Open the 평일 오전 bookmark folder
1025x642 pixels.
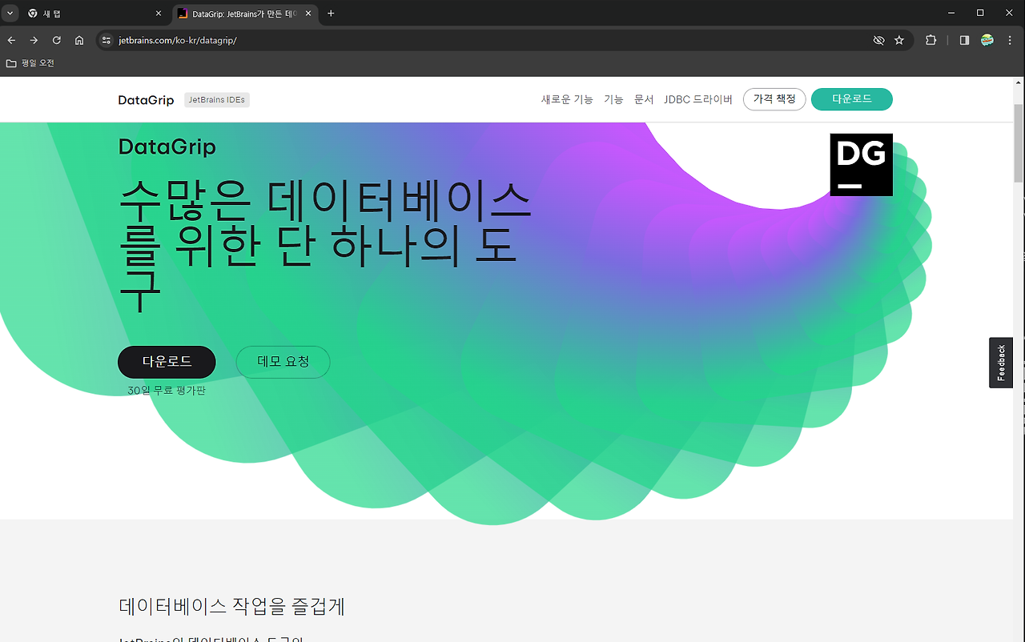[x=30, y=62]
